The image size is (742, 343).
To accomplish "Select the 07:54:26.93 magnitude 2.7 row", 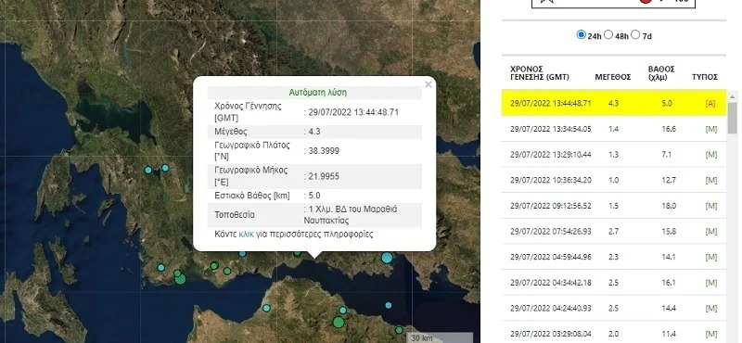I will pos(614,232).
